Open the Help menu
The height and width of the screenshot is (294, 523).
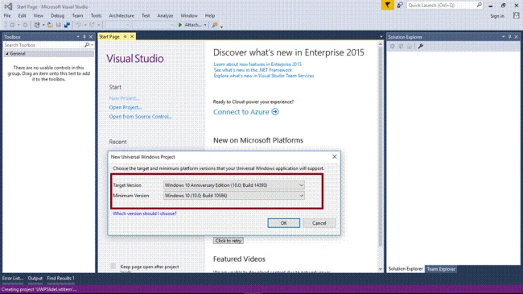210,15
